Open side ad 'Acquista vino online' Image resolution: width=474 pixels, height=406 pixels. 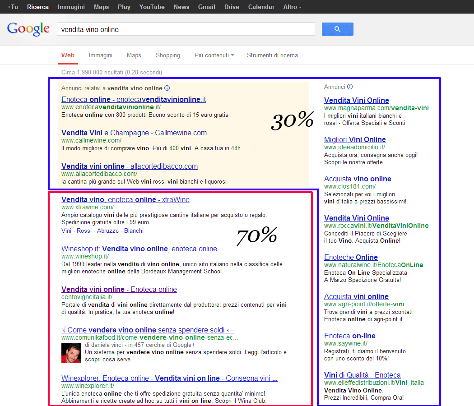click(358, 179)
